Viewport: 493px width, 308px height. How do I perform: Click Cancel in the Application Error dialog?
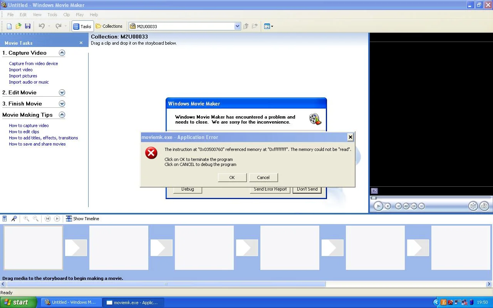coord(263,177)
